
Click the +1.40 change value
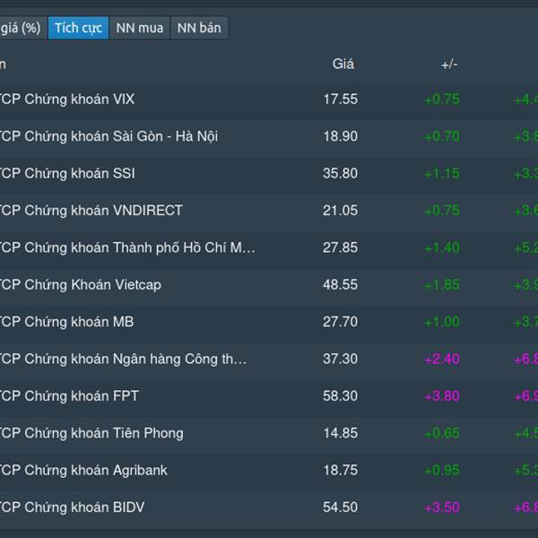tap(441, 247)
